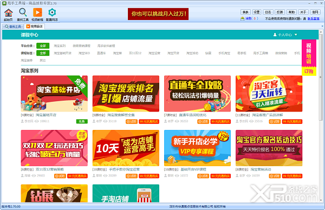Filter by the 钻展 tag

[x=208, y=53]
